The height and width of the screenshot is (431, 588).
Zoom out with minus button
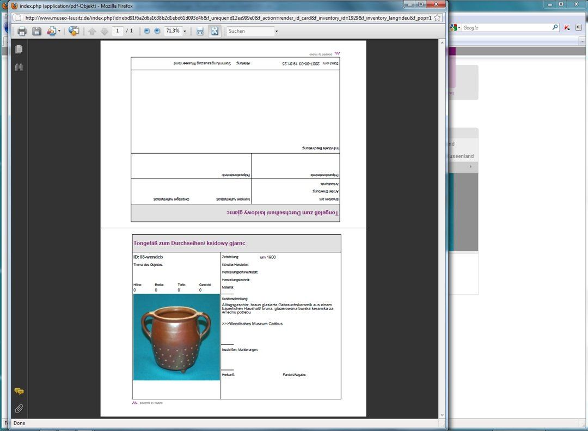(147, 31)
